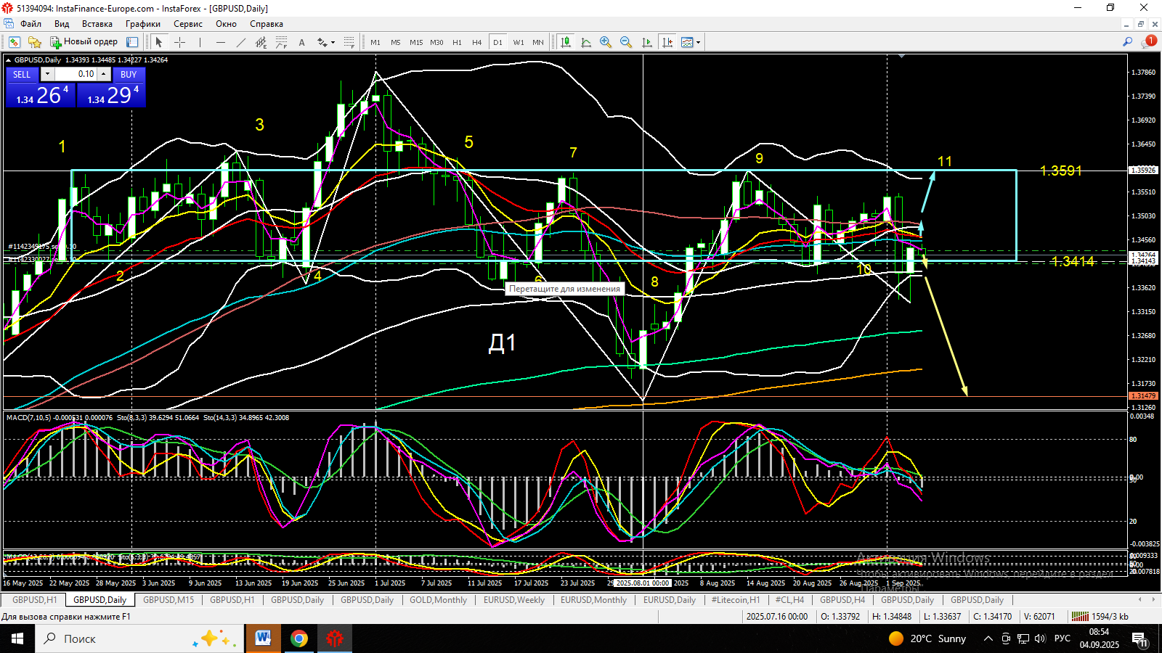Open the toolbar search magnifier
The image size is (1162, 653).
click(1128, 42)
